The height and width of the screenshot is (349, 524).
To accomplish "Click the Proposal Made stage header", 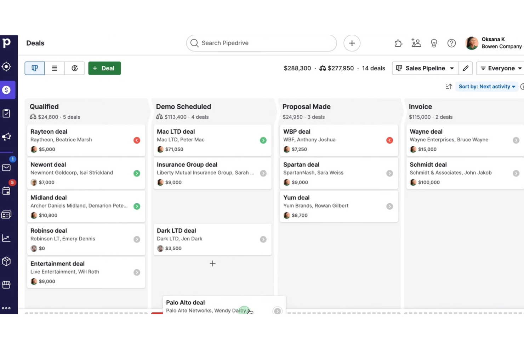I will click(307, 106).
